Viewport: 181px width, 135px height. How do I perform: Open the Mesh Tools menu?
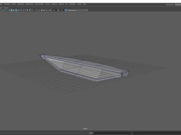pos(29,4)
